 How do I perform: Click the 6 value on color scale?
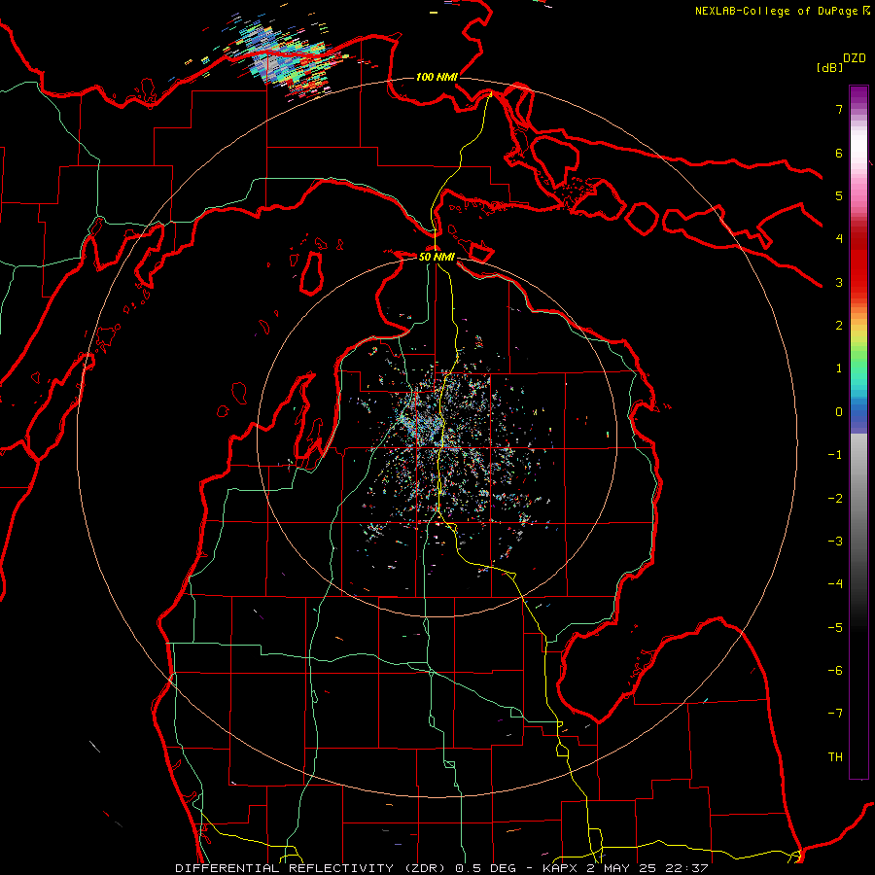pos(839,153)
